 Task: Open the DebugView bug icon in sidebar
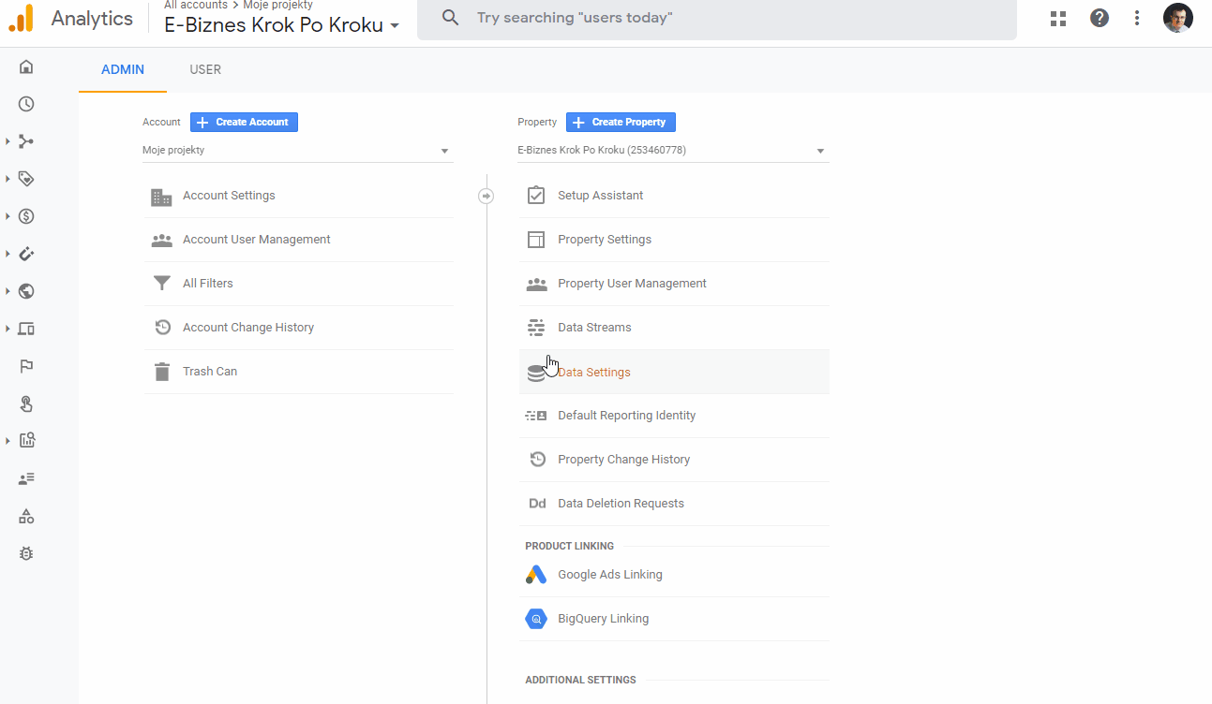coord(26,553)
